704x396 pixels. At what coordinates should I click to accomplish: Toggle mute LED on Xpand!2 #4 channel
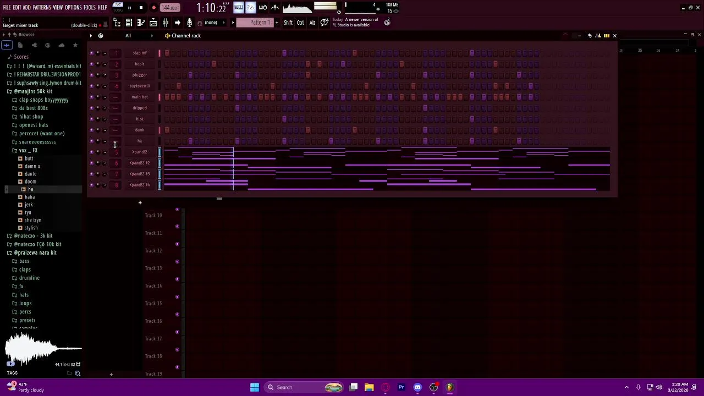point(91,185)
